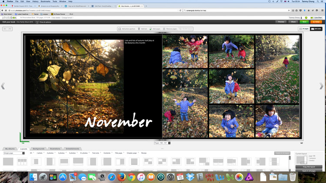The width and height of the screenshot is (326, 183).
Task: Click the green Save button
Action: click(304, 22)
